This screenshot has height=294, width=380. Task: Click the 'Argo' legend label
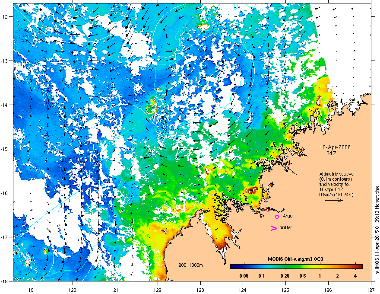click(288, 216)
